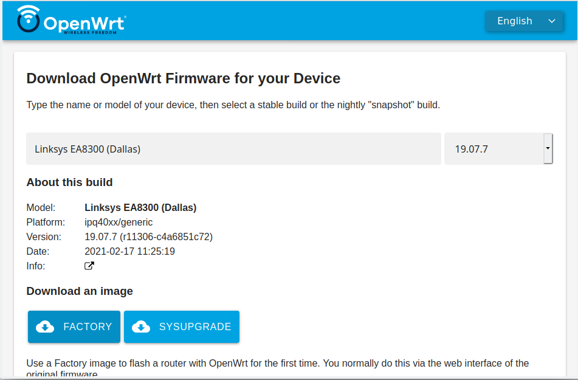The height and width of the screenshot is (380, 578).
Task: Click the cloud download icon on FACTORY
Action: tap(45, 326)
